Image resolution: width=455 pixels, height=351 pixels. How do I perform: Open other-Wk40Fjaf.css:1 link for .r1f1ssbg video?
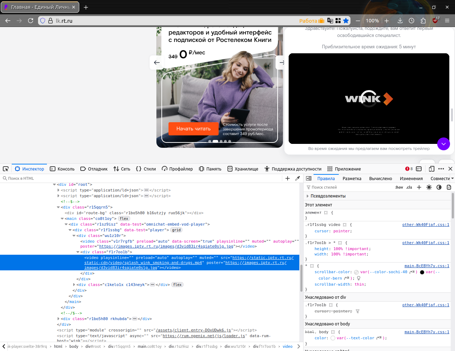425,225
